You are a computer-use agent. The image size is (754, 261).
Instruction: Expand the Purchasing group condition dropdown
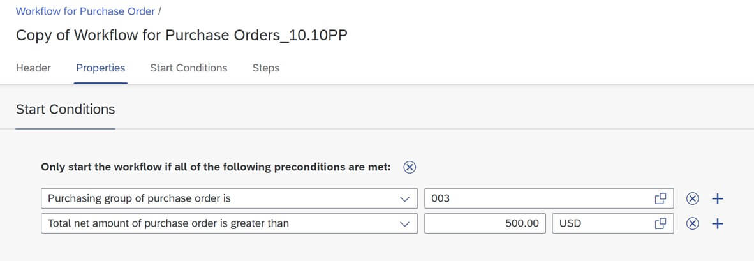[x=405, y=198]
